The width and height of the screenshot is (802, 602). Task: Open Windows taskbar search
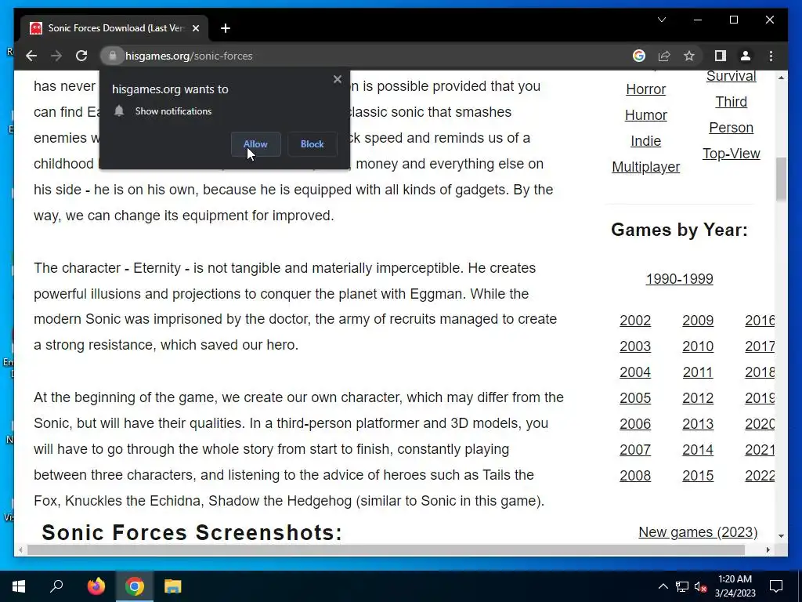click(56, 586)
